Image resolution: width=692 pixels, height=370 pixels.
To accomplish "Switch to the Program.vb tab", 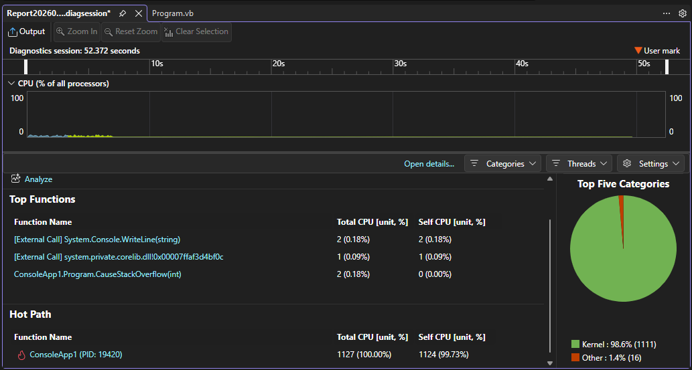I will click(x=172, y=13).
